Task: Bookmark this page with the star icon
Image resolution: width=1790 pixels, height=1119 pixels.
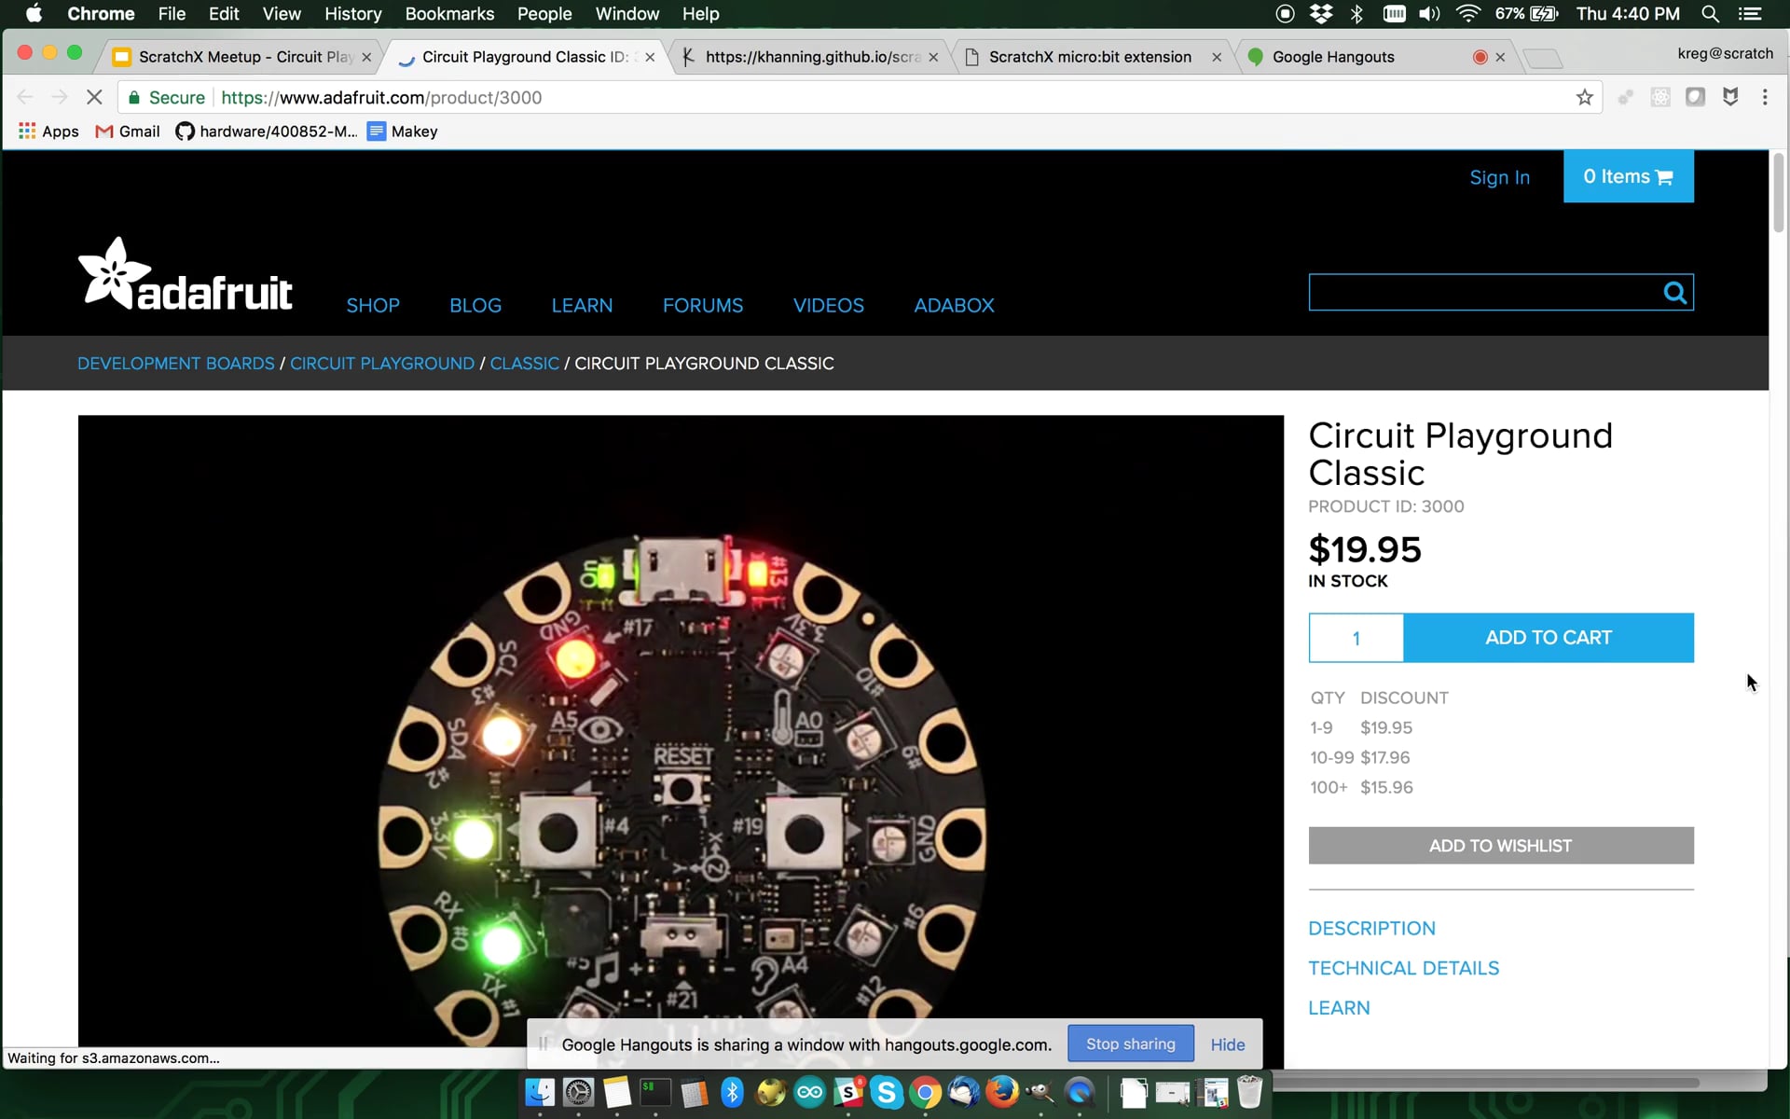Action: point(1584,97)
